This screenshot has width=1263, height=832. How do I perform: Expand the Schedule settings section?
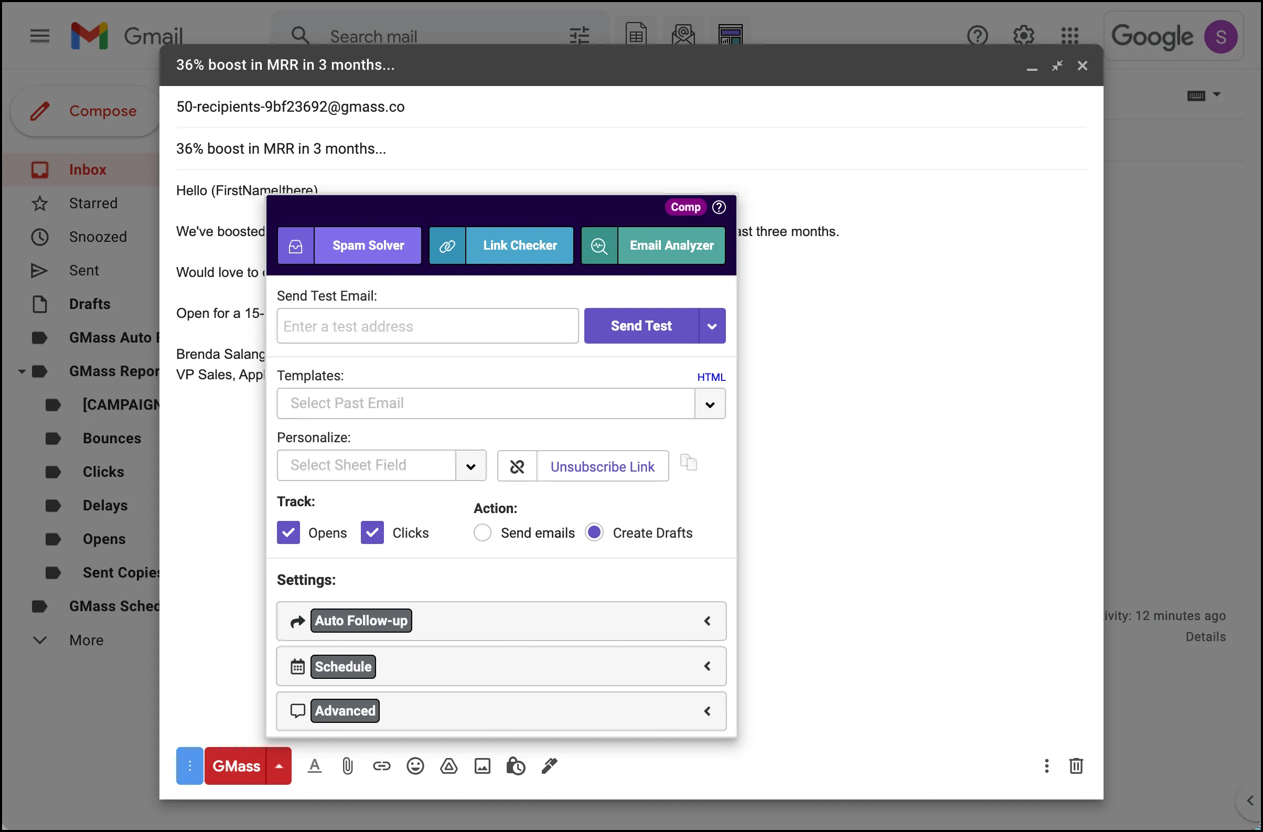500,666
